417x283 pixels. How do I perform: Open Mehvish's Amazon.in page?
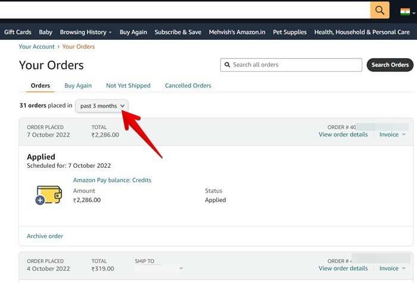click(x=237, y=32)
